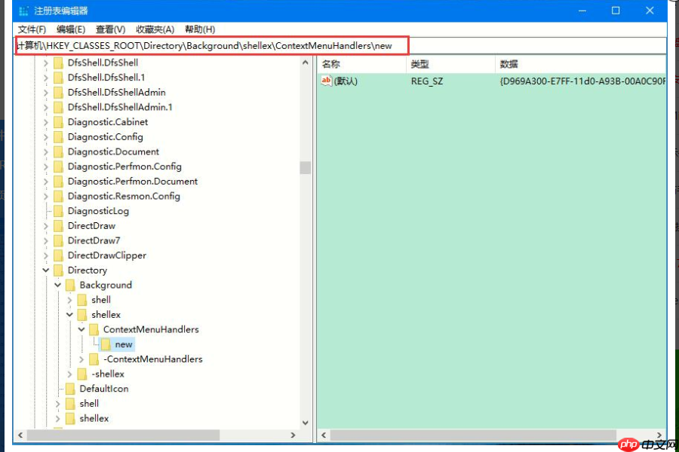This screenshot has width=679, height=452.
Task: Select the DfsShell.DfsShell tree entry
Action: click(x=103, y=63)
